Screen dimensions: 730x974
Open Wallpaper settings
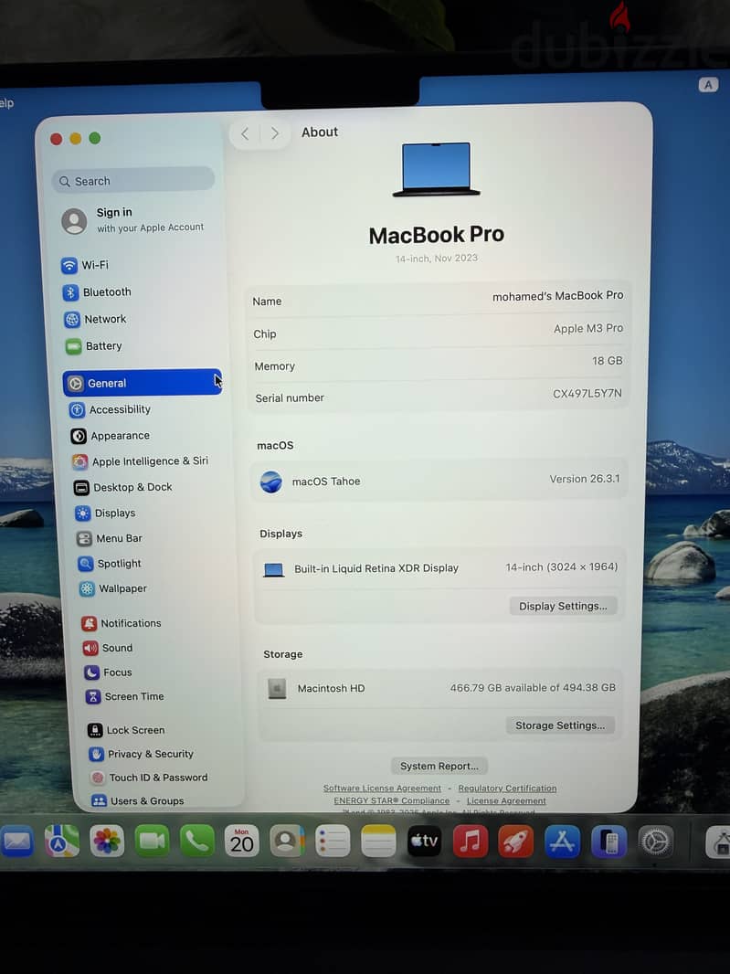point(113,588)
